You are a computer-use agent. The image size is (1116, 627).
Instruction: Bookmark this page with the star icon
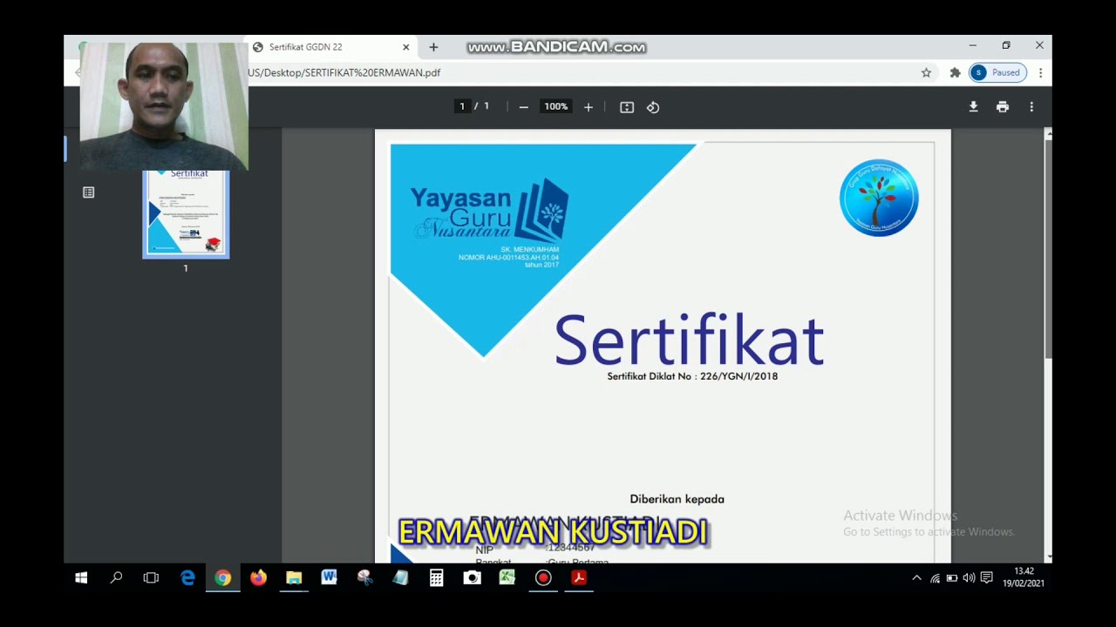pos(926,73)
